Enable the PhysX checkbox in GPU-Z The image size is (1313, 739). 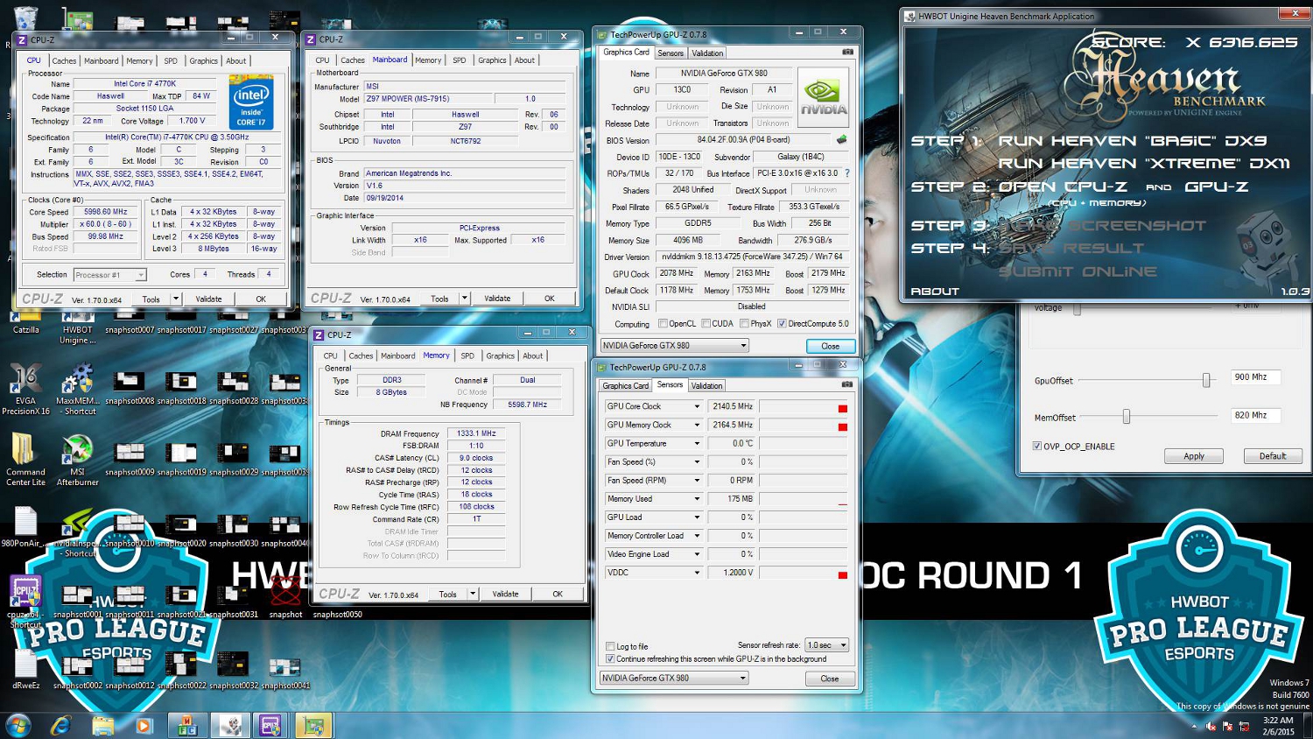coord(744,324)
